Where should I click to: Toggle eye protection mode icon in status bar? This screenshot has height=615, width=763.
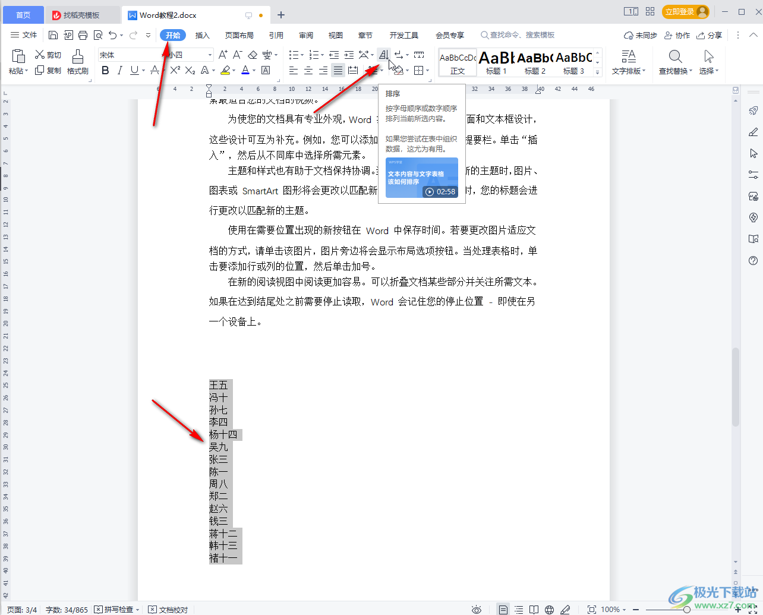click(476, 609)
